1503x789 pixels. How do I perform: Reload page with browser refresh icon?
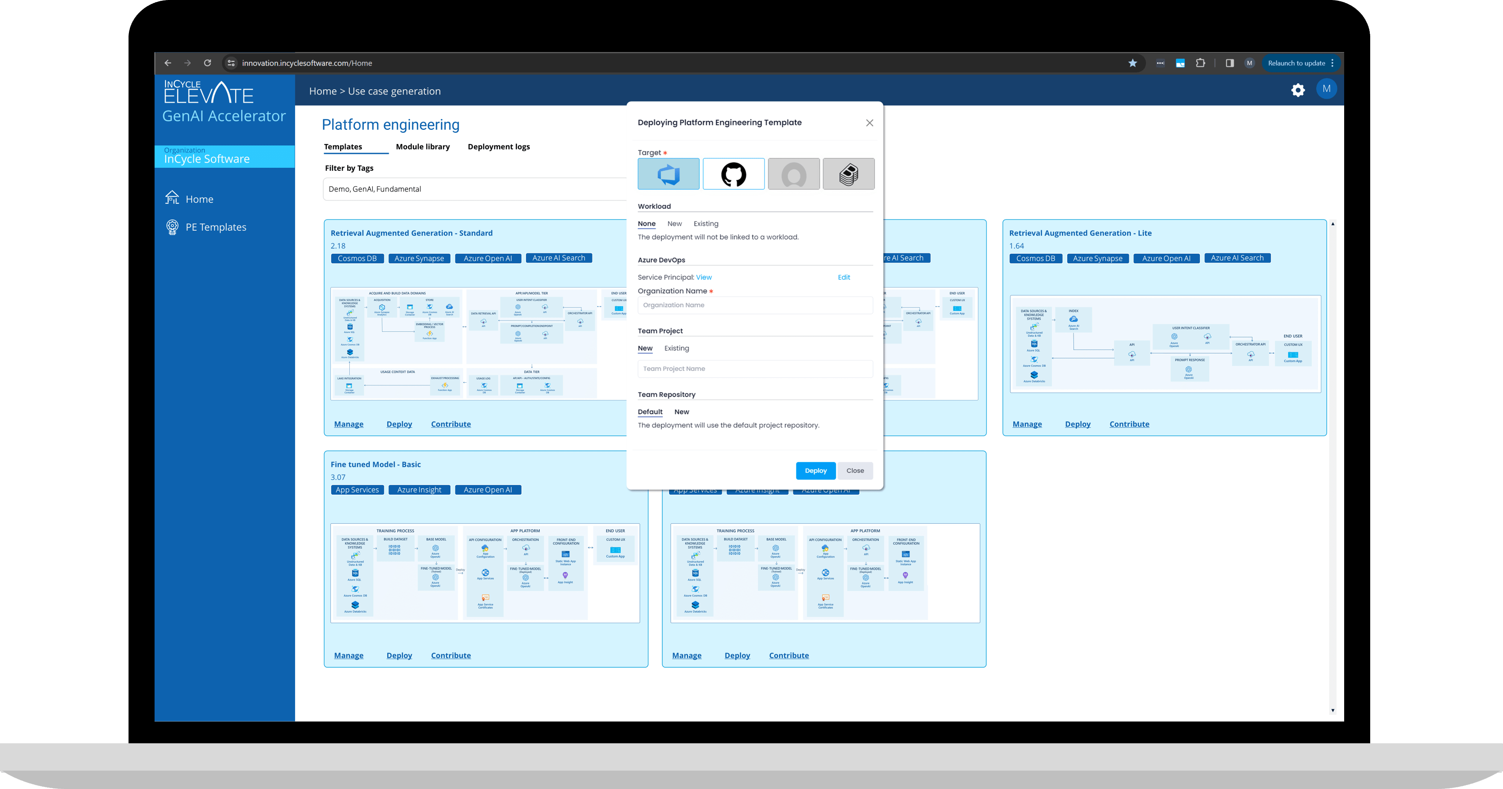[x=207, y=63]
